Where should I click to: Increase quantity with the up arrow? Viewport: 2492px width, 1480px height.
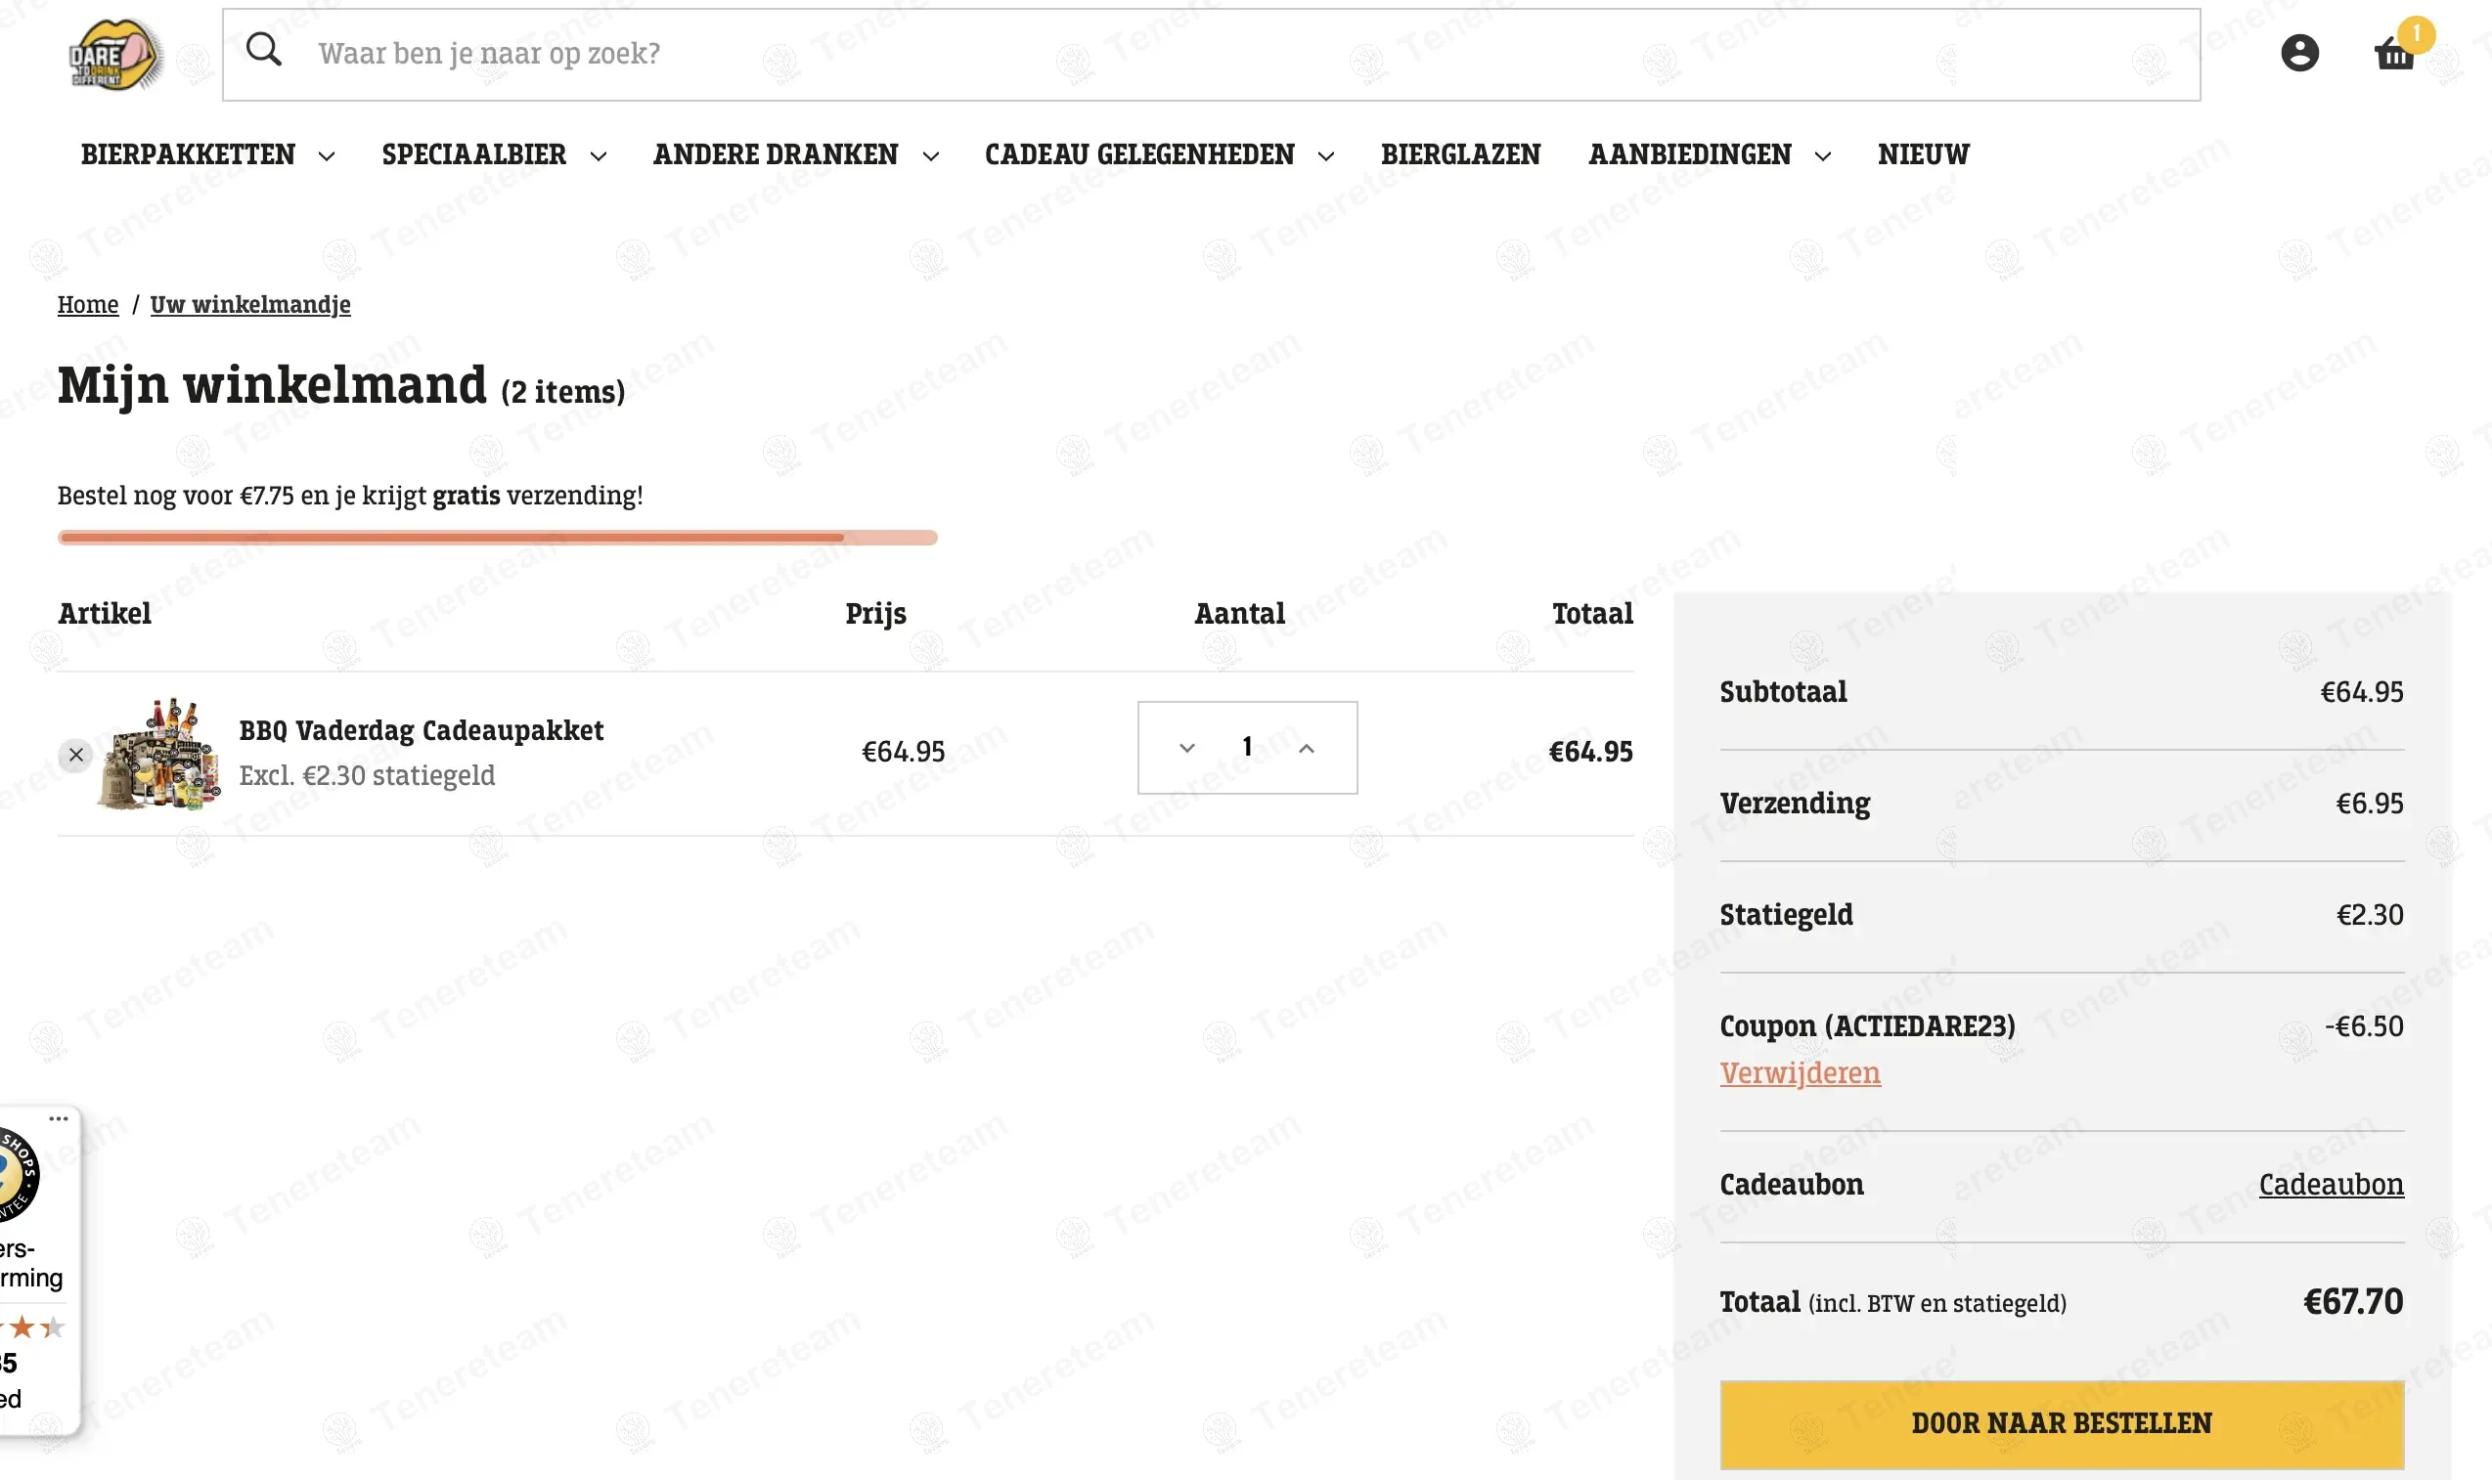pos(1306,748)
